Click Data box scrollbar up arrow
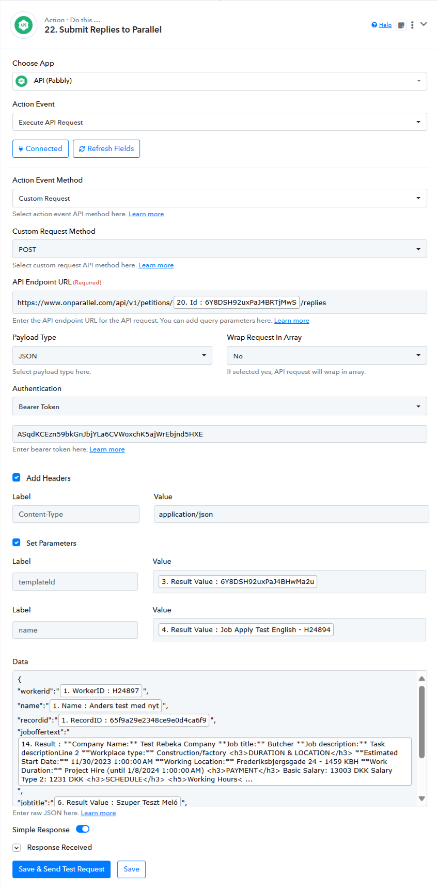438x888 pixels. 421,679
